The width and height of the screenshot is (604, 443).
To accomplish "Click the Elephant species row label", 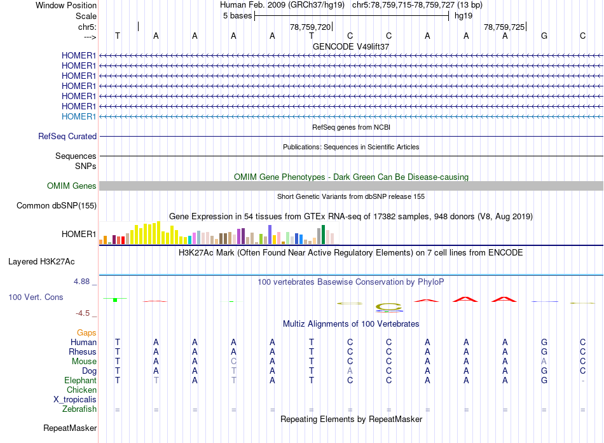I will [80, 380].
